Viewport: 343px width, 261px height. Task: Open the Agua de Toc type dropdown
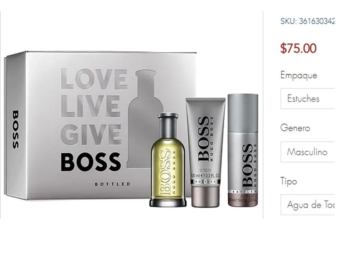pyautogui.click(x=307, y=205)
